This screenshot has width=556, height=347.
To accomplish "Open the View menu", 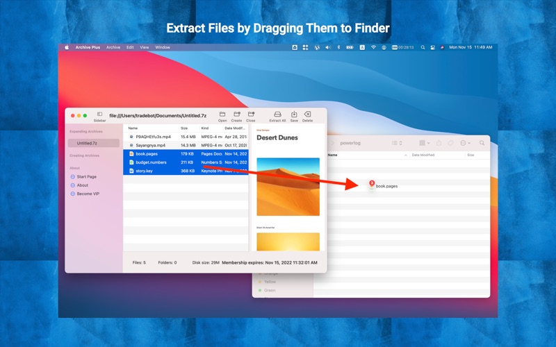I will [145, 47].
